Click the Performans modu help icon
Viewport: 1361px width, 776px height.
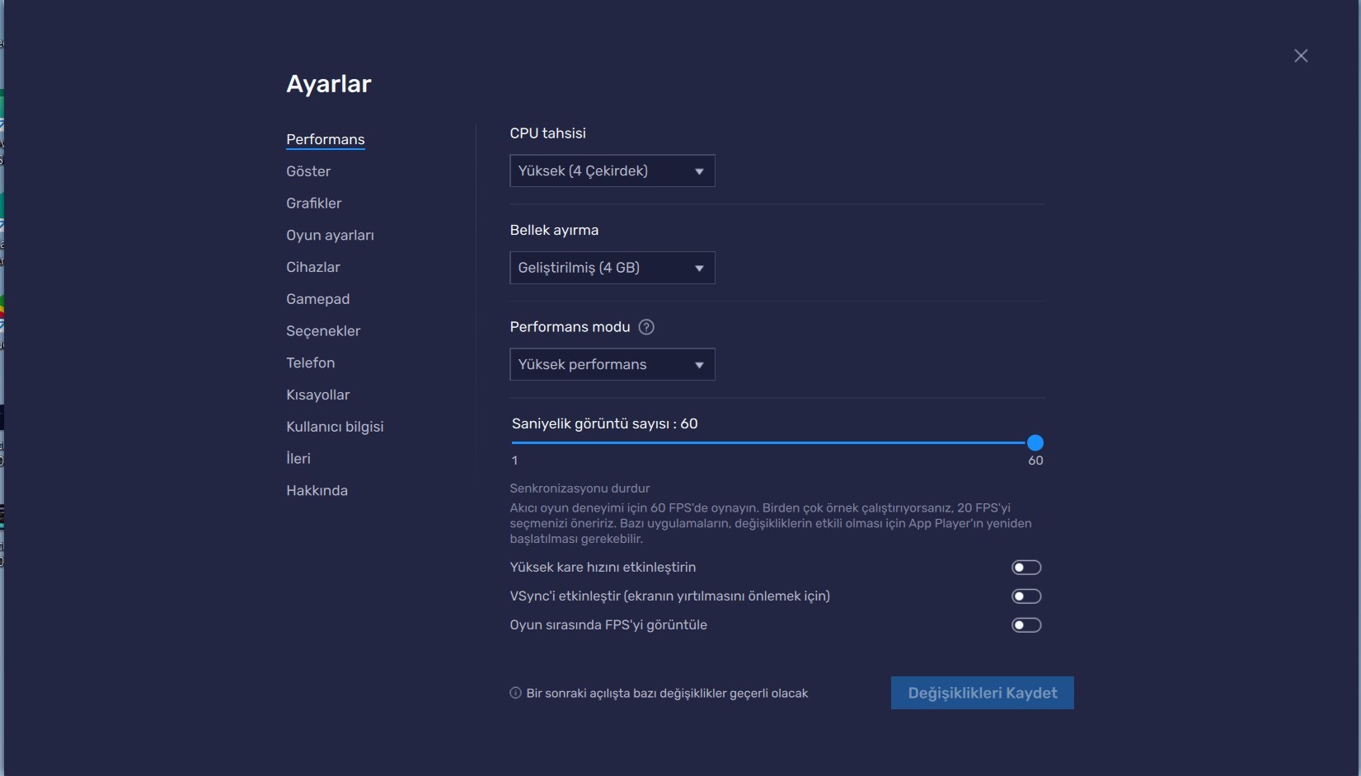point(646,327)
